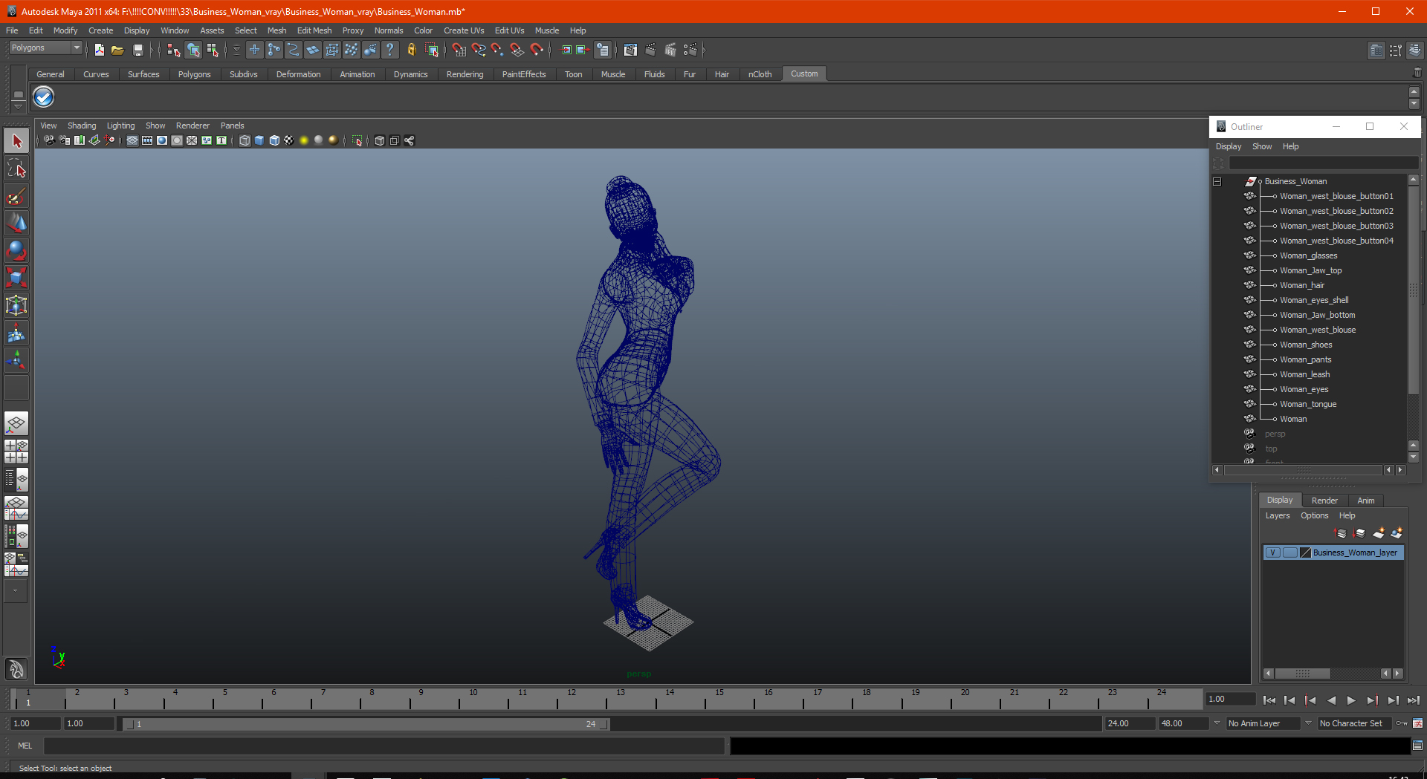Click the MEL command input field
Screen dimensions: 1427x779
384,746
